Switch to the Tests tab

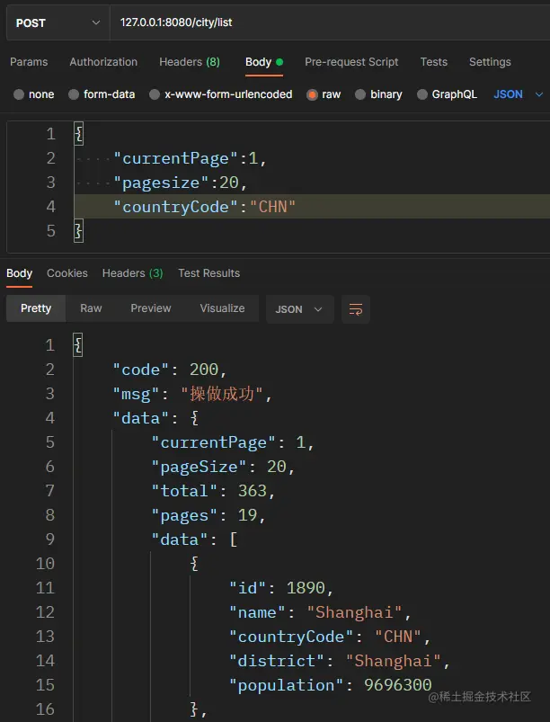click(433, 62)
